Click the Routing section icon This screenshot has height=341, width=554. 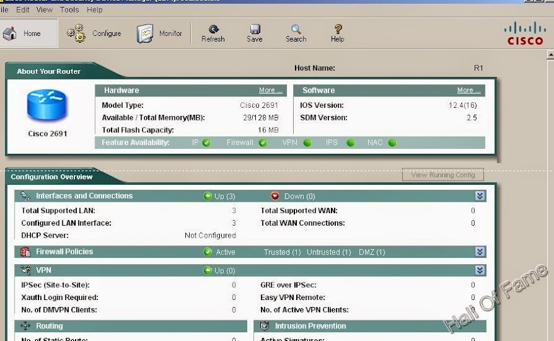pyautogui.click(x=25, y=326)
